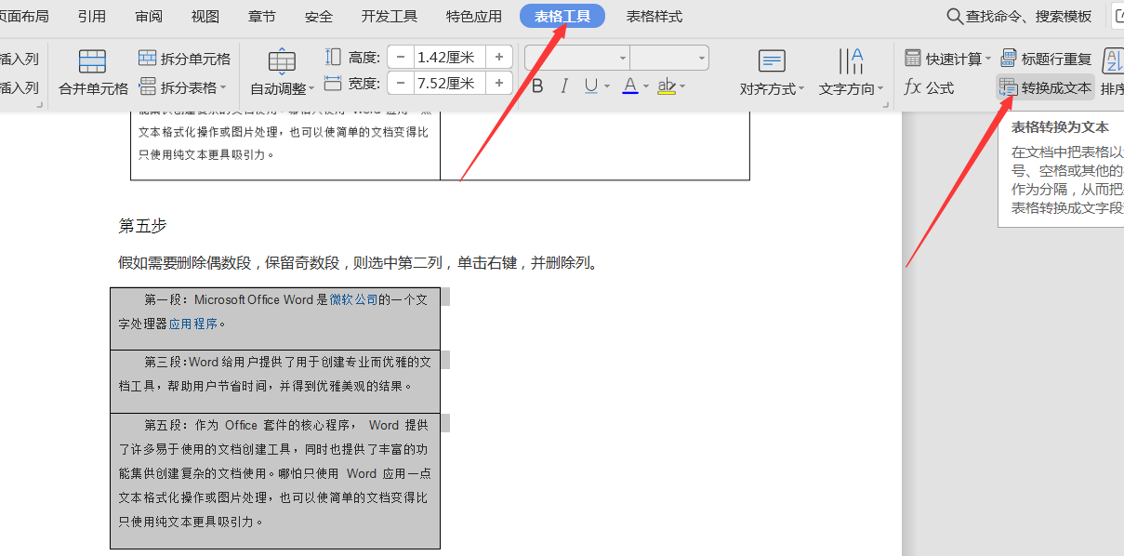
Task: Click Split Cells (拆分单元格) in the ribbon
Action: coord(184,59)
